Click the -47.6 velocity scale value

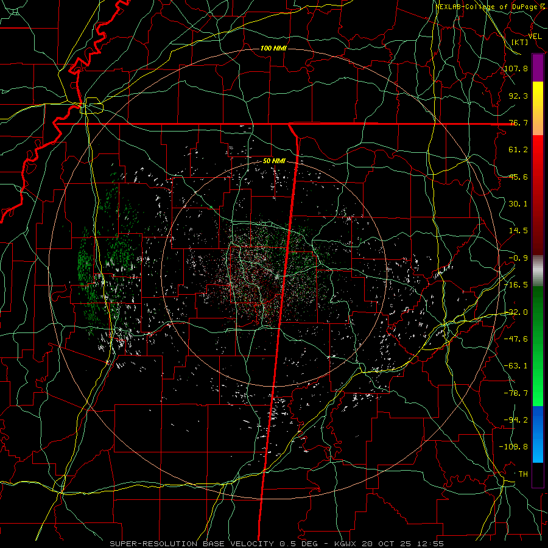pos(516,339)
